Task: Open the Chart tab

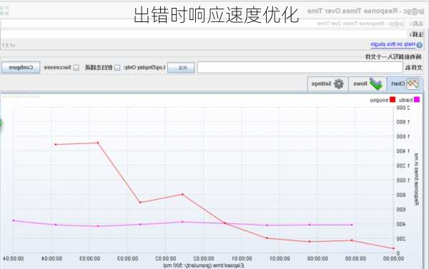Action: (x=405, y=84)
